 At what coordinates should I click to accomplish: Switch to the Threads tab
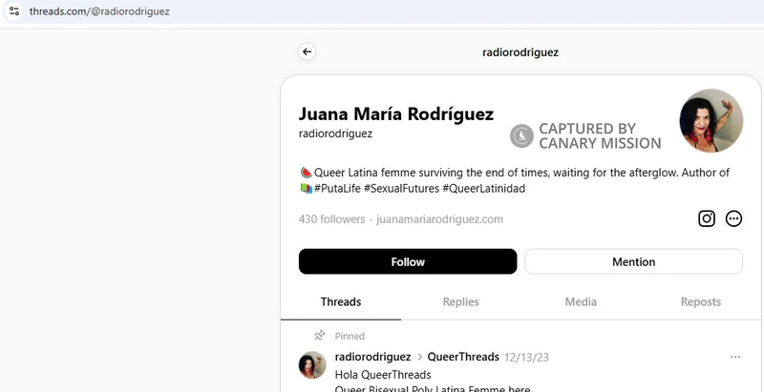[x=341, y=302]
